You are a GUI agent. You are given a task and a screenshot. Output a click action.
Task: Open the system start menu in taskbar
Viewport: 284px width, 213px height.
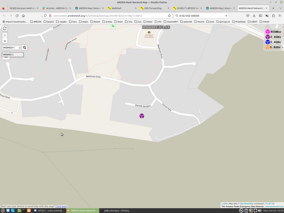(3, 211)
